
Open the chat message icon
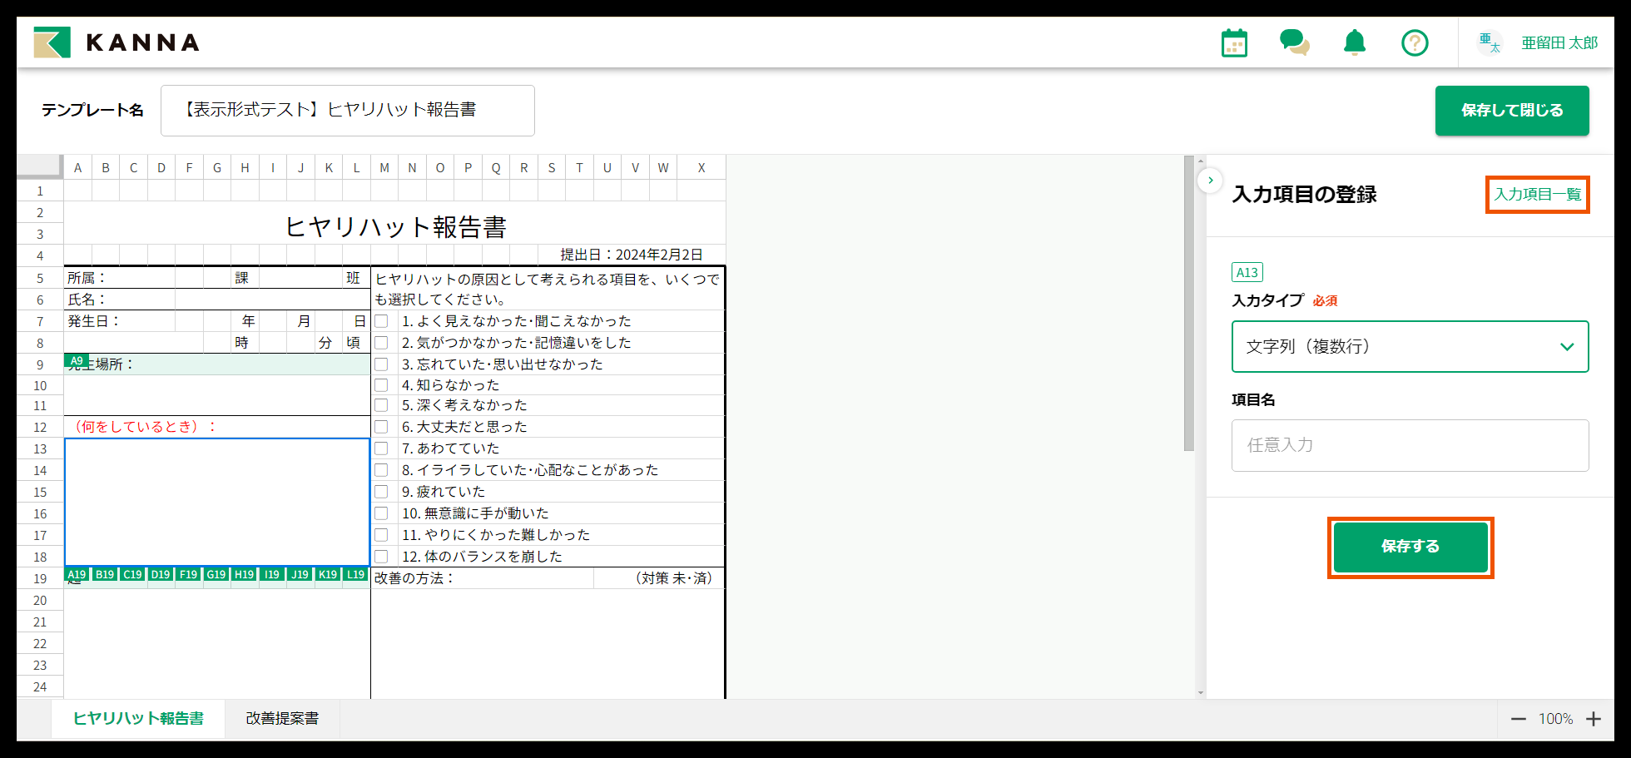coord(1295,42)
